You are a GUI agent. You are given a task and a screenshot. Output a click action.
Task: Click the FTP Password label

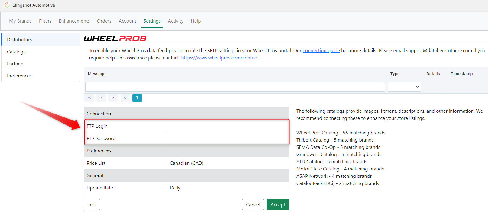pos(101,138)
